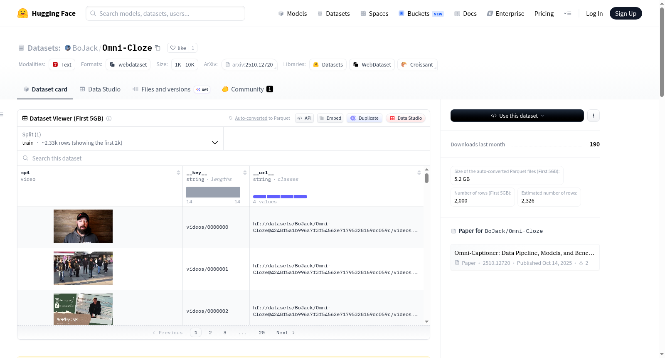Open the BoJack profile link
The height and width of the screenshot is (358, 665).
(x=85, y=48)
